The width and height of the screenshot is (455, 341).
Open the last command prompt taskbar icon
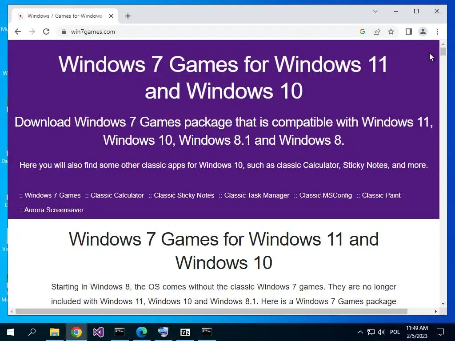pos(207,332)
